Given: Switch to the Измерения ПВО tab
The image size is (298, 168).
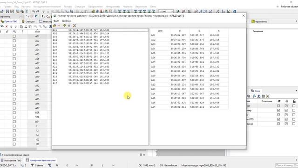Looking at the screenshot, I should coord(11,161).
